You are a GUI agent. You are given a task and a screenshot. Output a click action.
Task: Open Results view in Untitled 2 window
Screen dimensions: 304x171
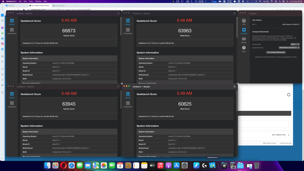coord(128,22)
